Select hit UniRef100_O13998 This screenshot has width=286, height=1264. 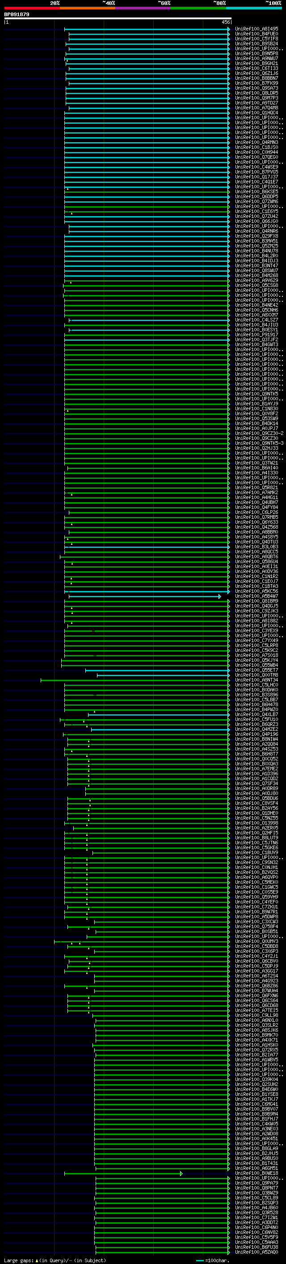pos(257,823)
